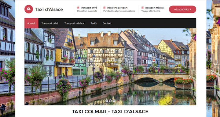Viewport: 220px width, 117px height.
Task: Click the Ponctualité et professionnalisme subtitle
Action: click(119, 11)
